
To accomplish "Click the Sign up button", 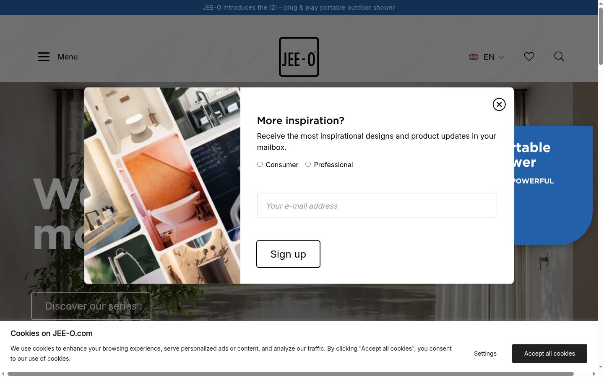I will 288,254.
